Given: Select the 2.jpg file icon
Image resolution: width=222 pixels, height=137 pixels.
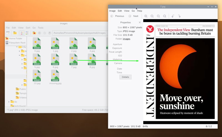Looking at the screenshot, I should click(74, 43).
